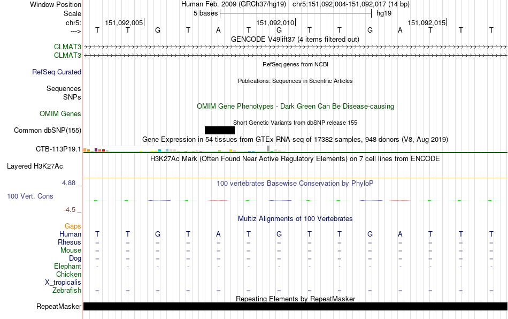
Task: Click the Human species row label
Action: coord(70,234)
